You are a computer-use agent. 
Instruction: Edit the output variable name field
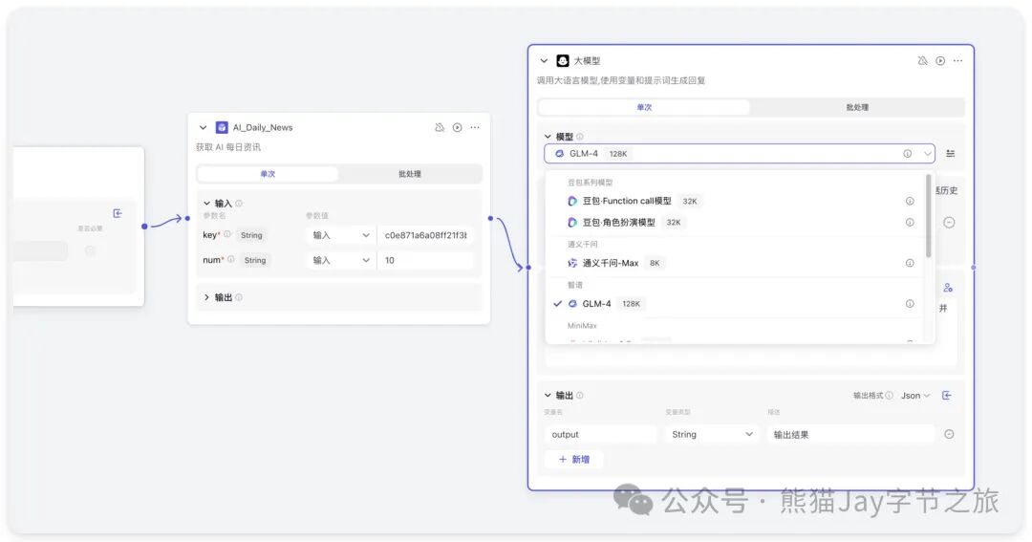tap(600, 435)
